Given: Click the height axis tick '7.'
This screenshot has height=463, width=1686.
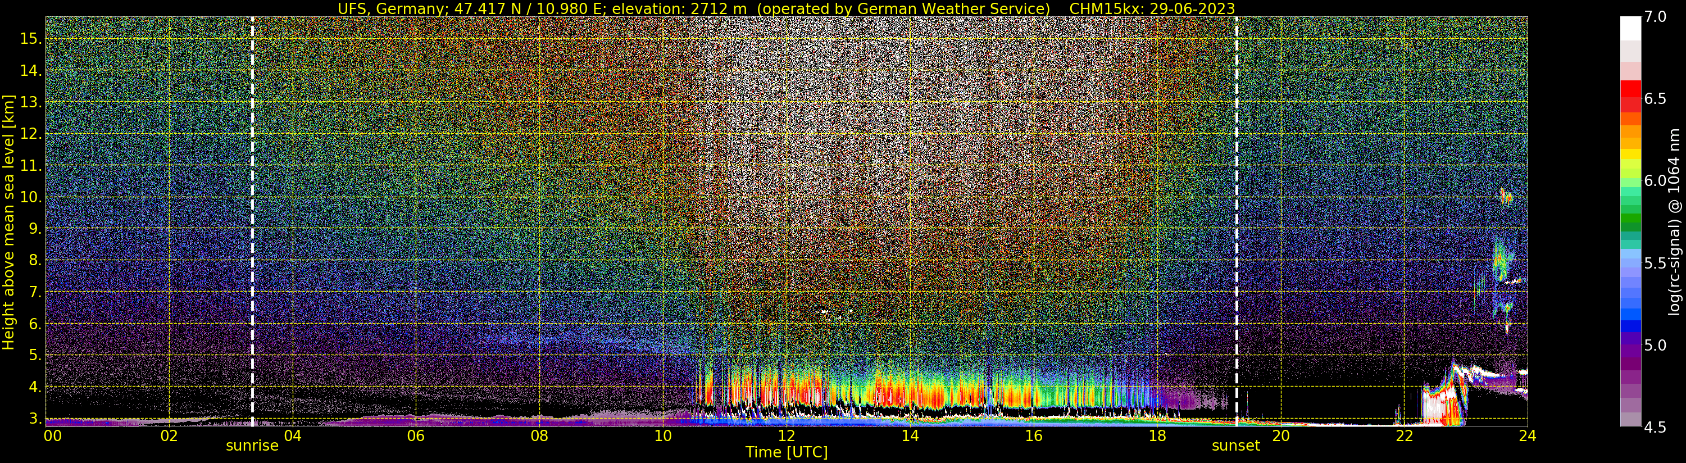Looking at the screenshot, I should [35, 292].
